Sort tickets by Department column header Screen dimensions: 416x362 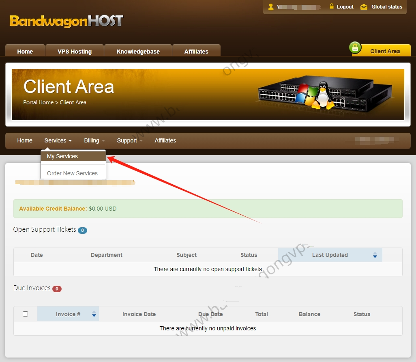[x=106, y=255]
